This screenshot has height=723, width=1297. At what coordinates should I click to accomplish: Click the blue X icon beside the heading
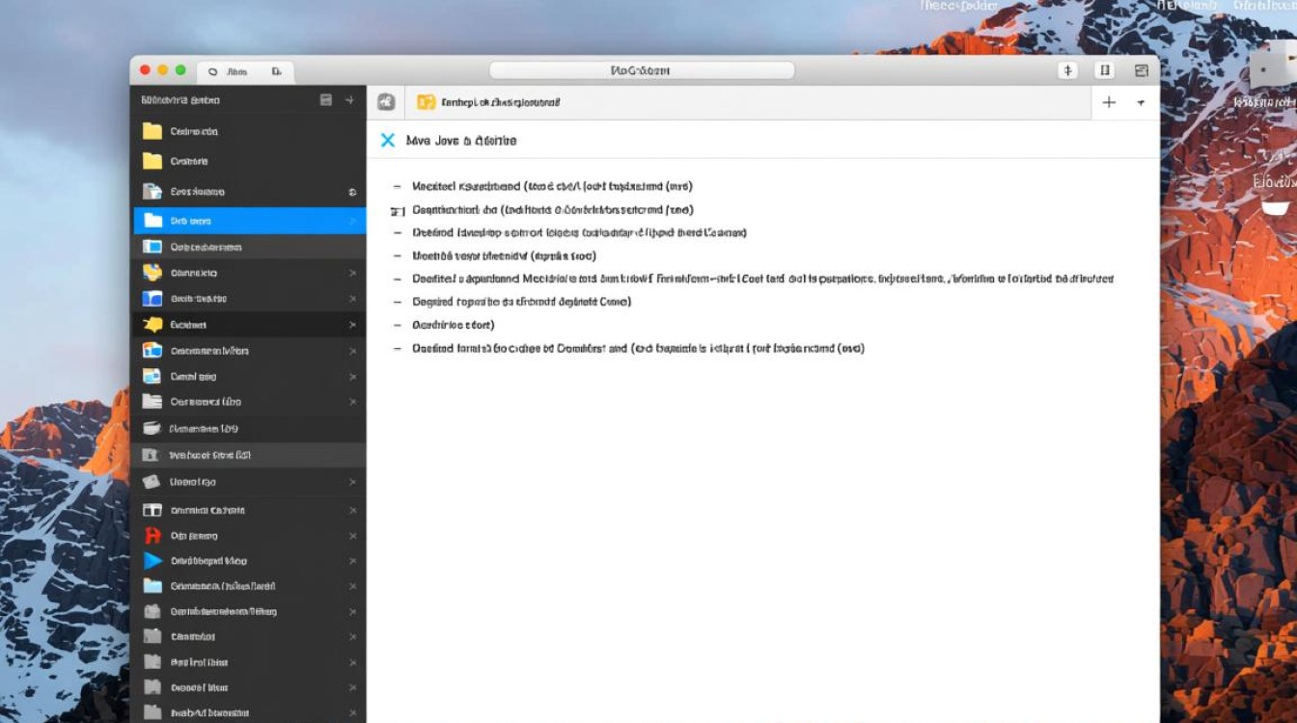point(388,141)
